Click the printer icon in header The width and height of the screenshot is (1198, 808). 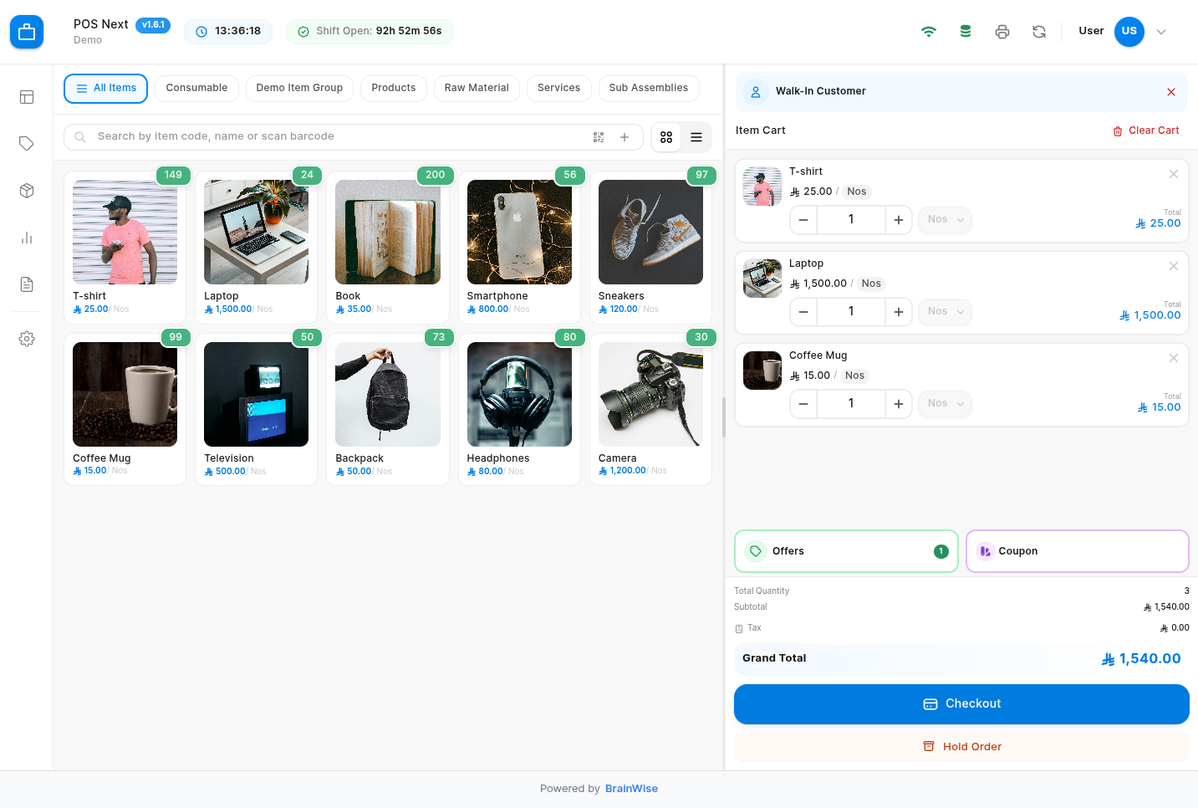pos(1002,32)
